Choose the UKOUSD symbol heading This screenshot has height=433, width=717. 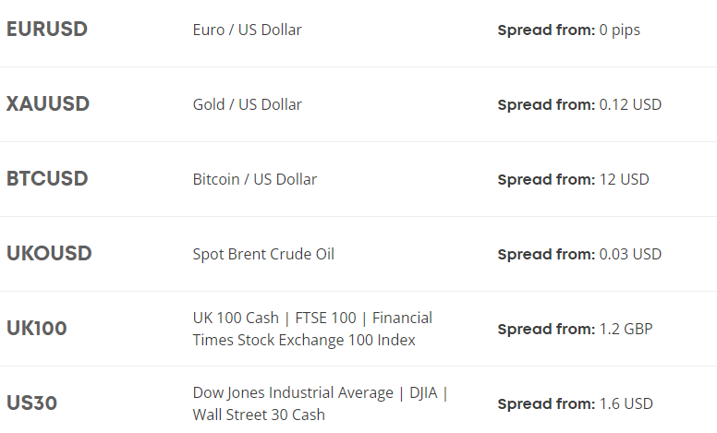click(x=49, y=254)
